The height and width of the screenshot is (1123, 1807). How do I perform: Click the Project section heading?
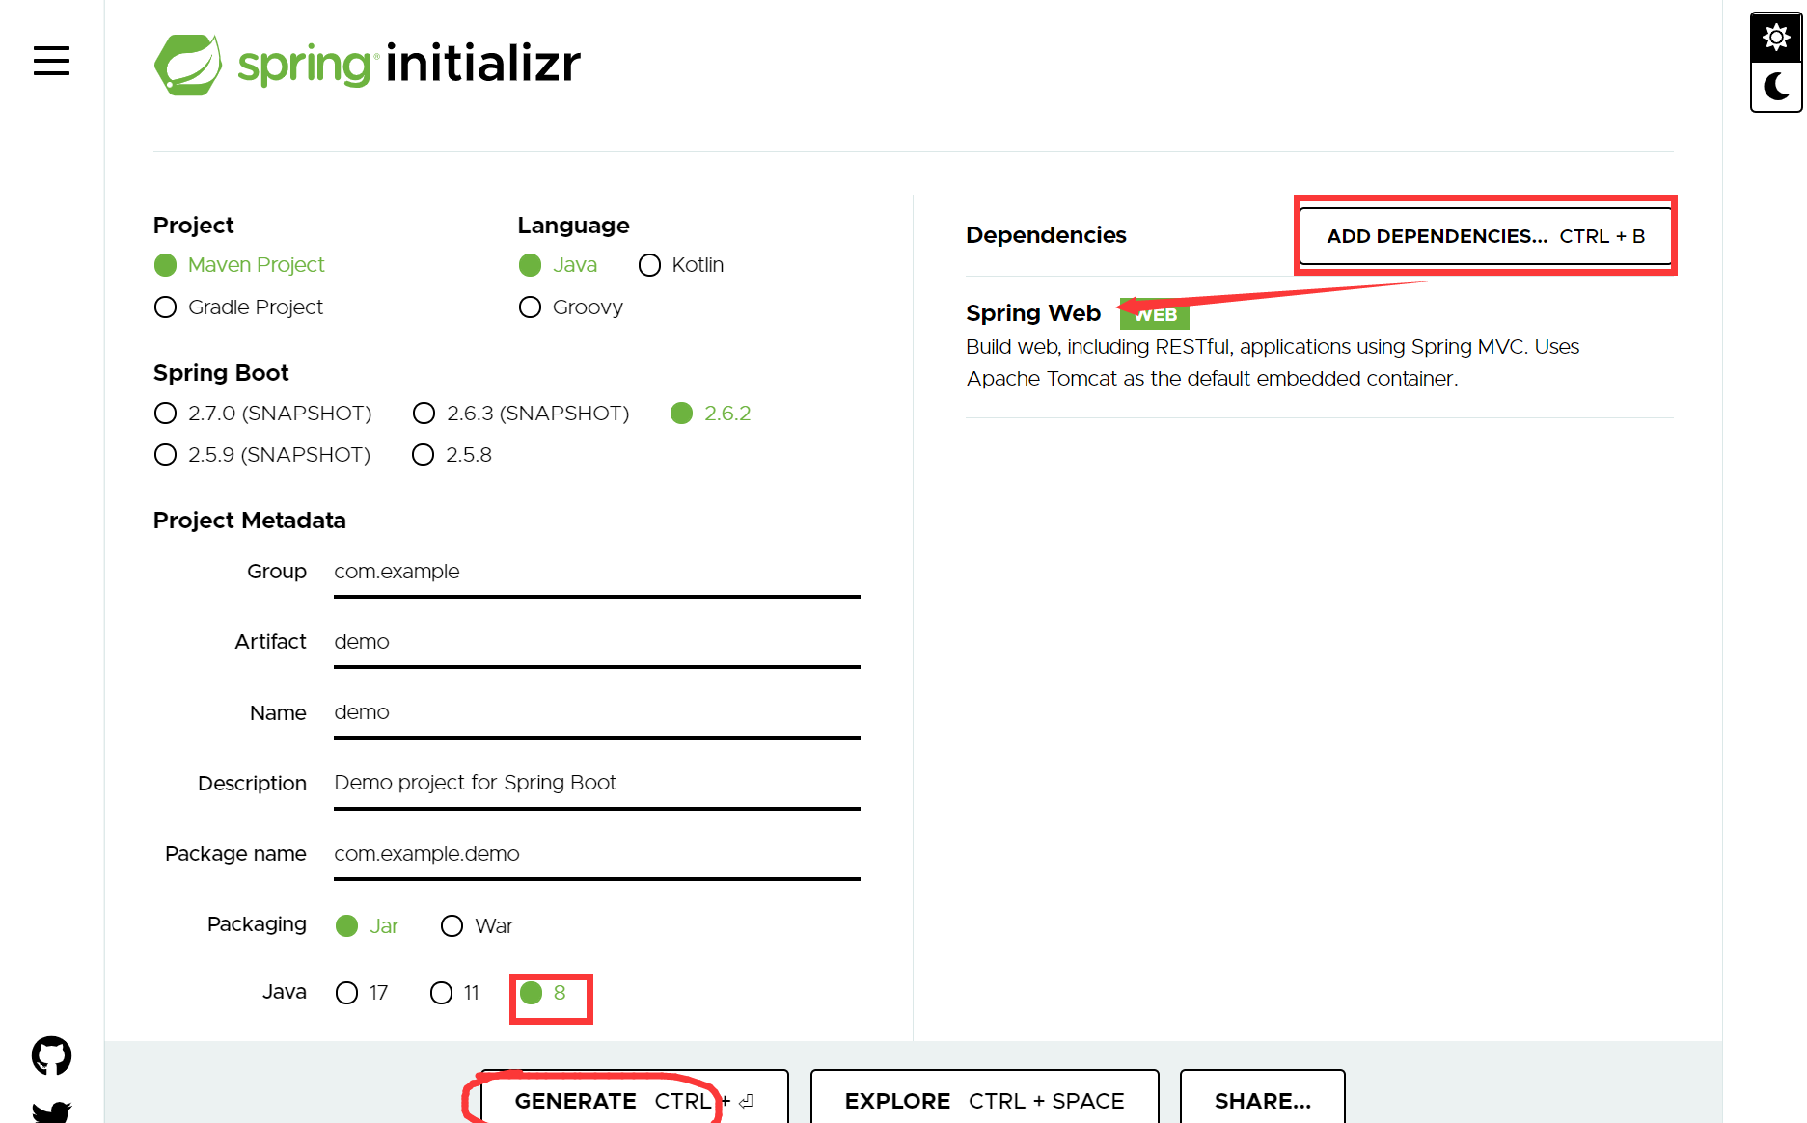click(193, 226)
